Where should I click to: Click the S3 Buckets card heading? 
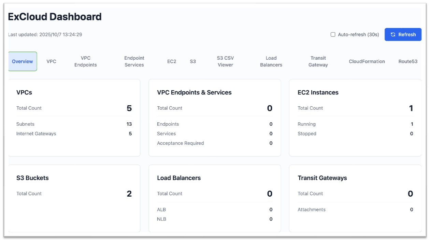(x=32, y=178)
